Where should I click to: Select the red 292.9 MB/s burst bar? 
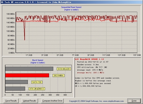point(27,75)
